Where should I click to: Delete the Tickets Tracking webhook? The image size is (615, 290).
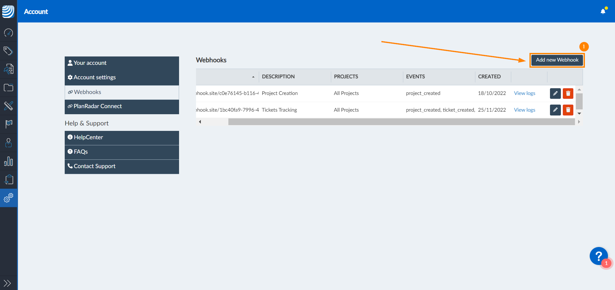(568, 110)
